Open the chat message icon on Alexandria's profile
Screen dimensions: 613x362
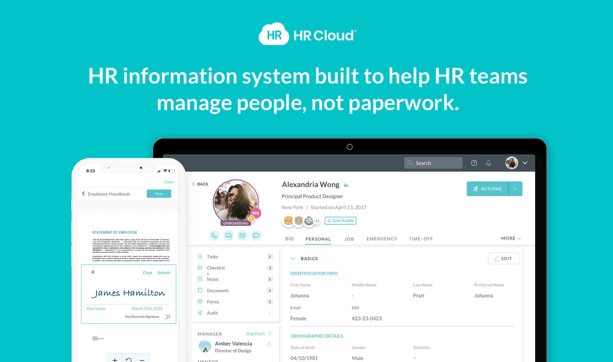(228, 235)
